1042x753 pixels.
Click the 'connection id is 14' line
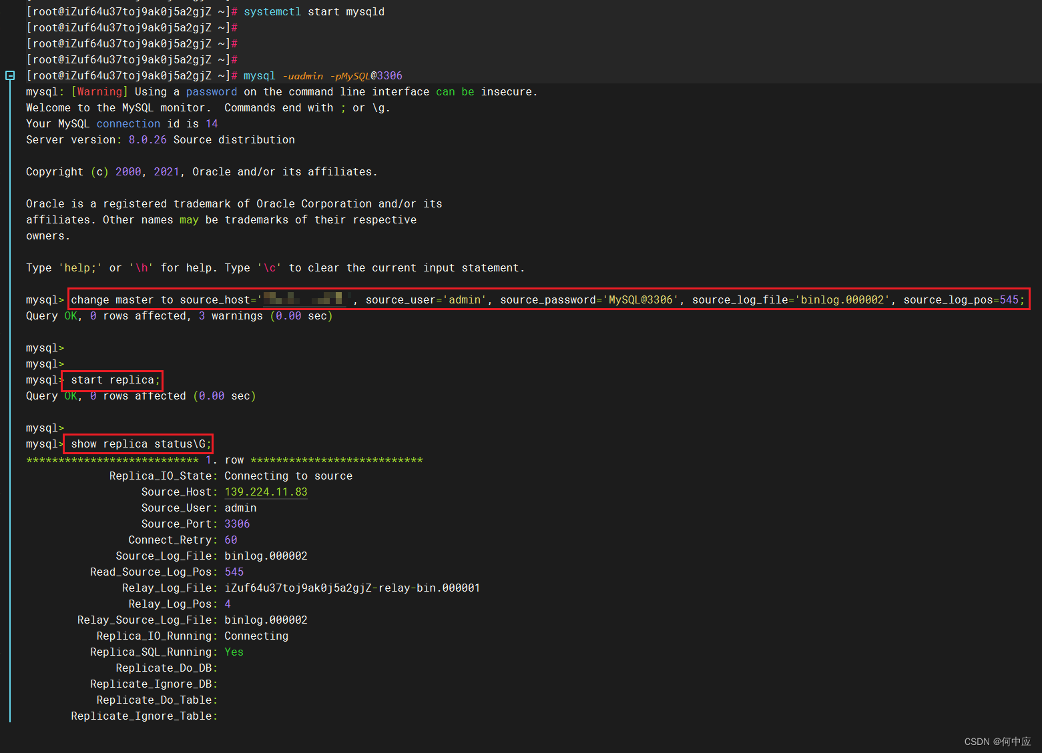pyautogui.click(x=122, y=124)
